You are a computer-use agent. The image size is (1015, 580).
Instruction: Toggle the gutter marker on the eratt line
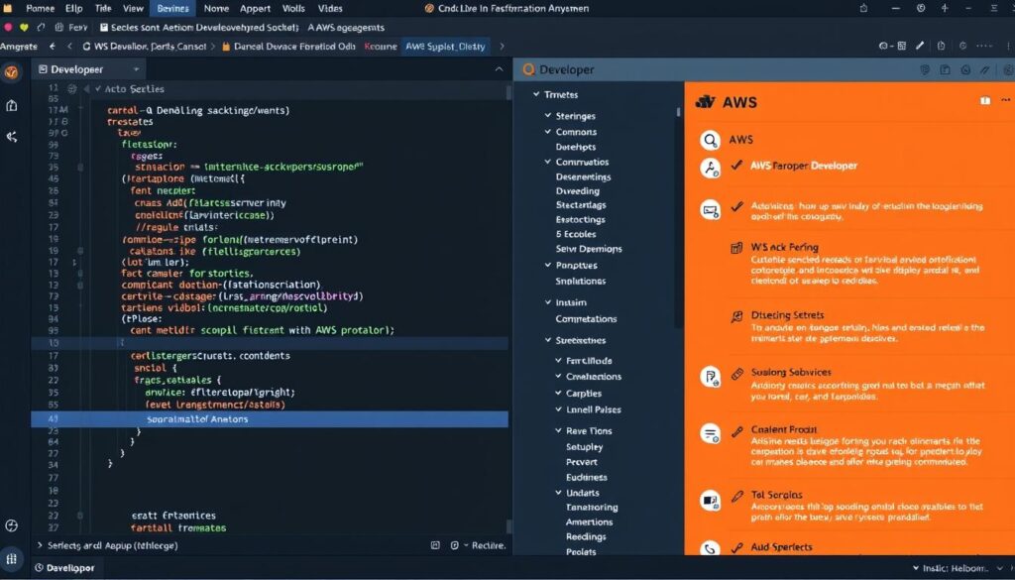pos(80,516)
